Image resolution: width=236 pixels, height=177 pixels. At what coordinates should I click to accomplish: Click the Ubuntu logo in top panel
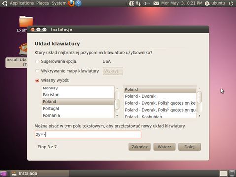(5, 3)
